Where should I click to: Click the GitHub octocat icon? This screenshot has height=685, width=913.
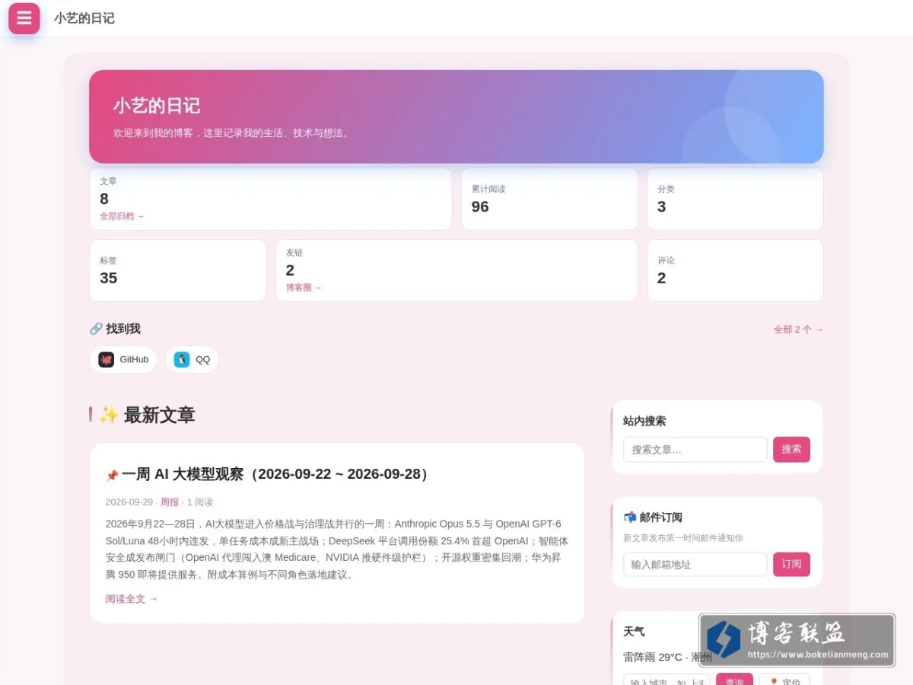pyautogui.click(x=107, y=360)
